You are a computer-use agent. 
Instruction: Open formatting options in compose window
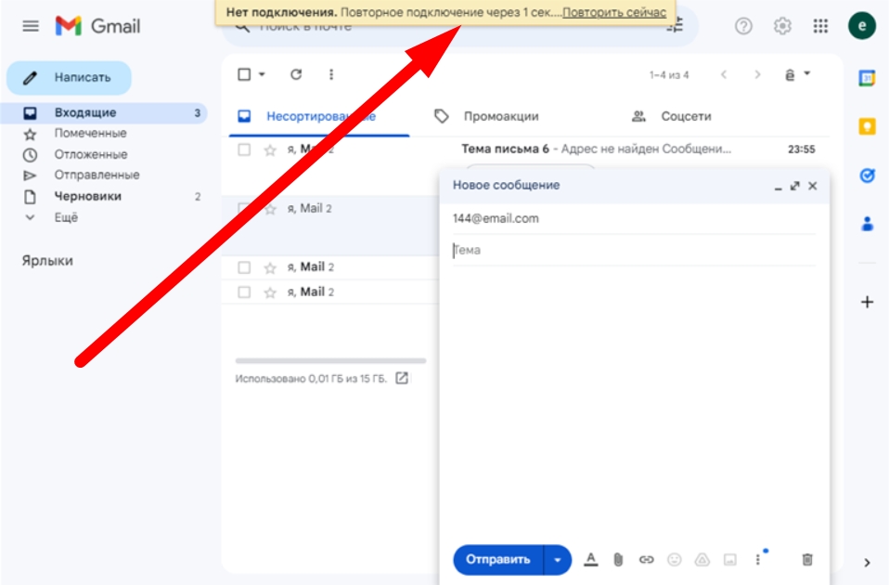tap(591, 560)
